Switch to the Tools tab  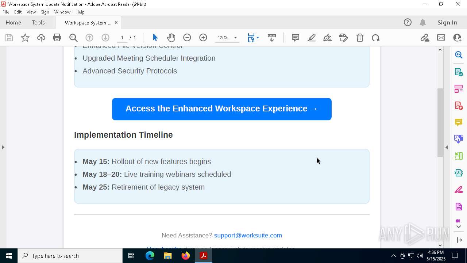pos(38,23)
